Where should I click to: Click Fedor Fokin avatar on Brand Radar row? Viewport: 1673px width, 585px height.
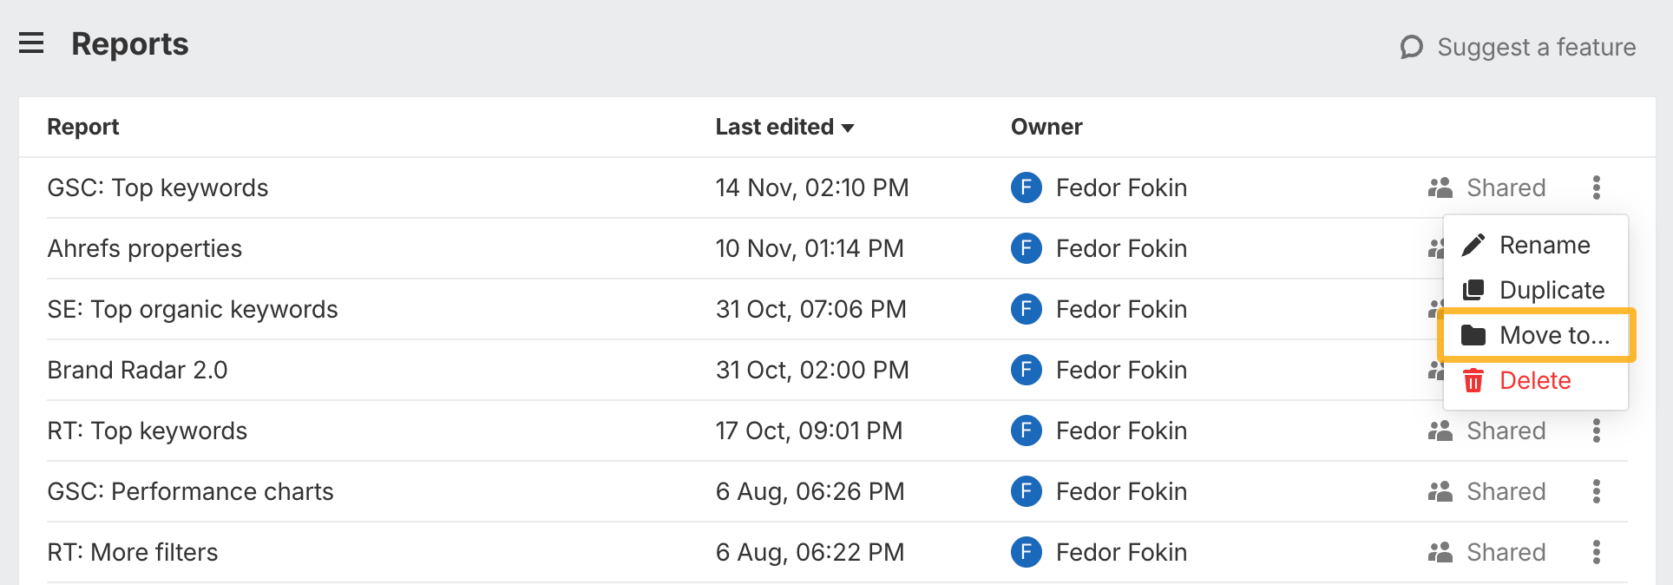(x=1027, y=370)
